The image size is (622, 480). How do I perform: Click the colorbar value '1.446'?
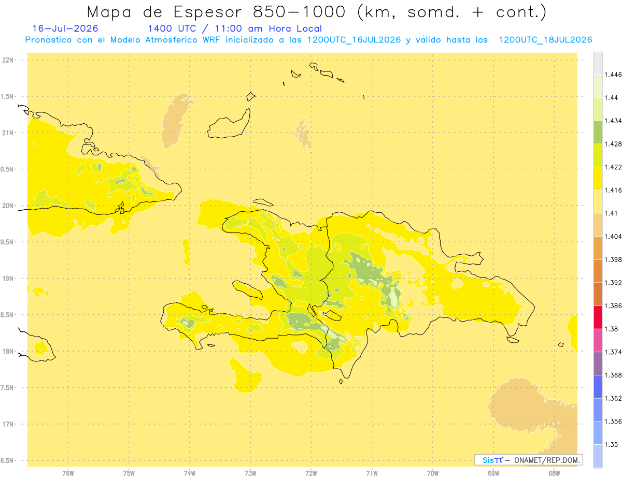pyautogui.click(x=613, y=75)
